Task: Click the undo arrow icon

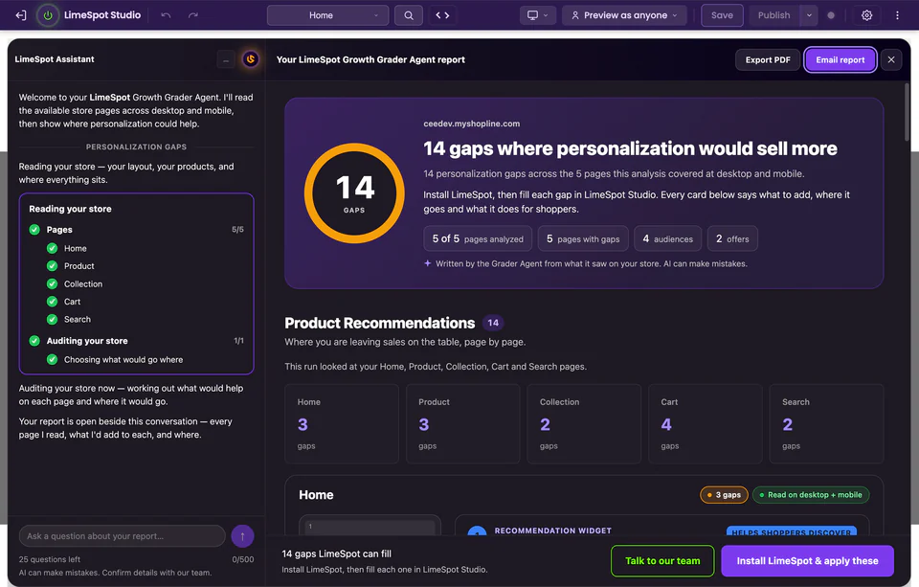Action: (166, 15)
